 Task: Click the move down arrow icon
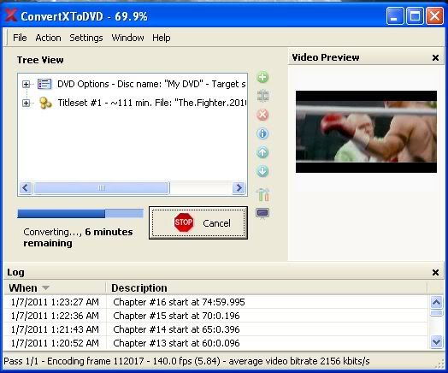tap(262, 171)
